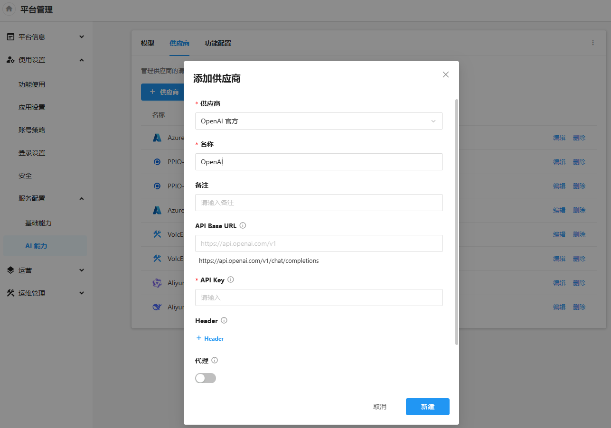Switch to the 模型 tab
Screen dimensions: 611x428
pyautogui.click(x=148, y=43)
